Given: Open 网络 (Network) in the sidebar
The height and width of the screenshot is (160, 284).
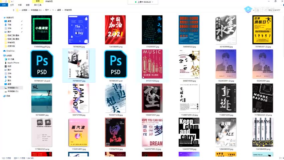Looking at the screenshot, I should click(x=7, y=96).
